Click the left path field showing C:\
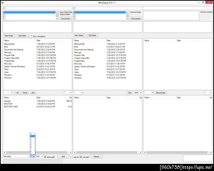This screenshot has height=171, width=214. click(x=37, y=8)
